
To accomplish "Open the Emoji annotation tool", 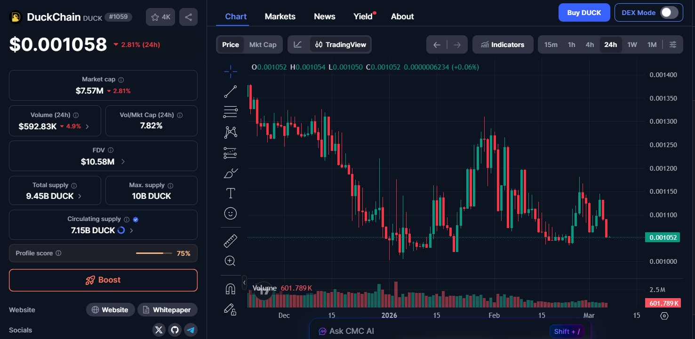I will coord(230,213).
